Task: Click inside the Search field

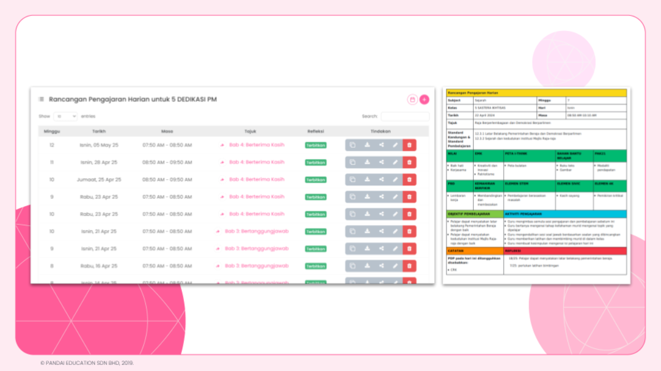Action: click(x=405, y=117)
